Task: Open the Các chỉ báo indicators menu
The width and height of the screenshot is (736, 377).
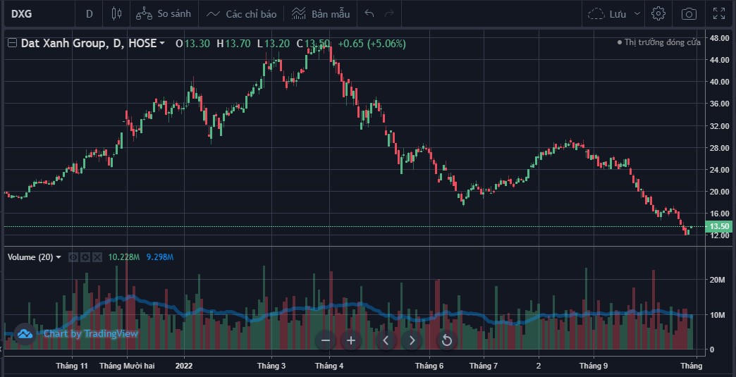Action: (x=242, y=13)
